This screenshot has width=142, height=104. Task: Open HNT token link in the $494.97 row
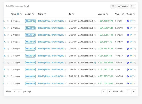point(131,49)
